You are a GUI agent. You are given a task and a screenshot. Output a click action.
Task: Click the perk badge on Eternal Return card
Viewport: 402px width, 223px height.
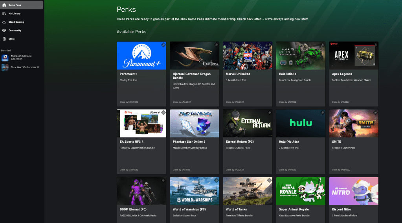pos(270,112)
